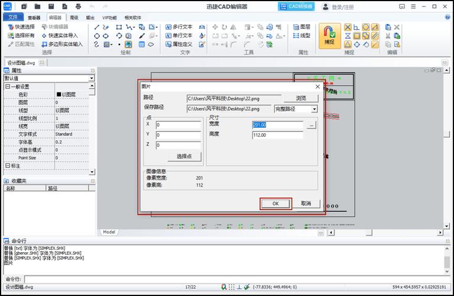Image resolution: width=454 pixels, height=296 pixels.
Task: Switch to the 查看器 ribbon tab
Action: 34,18
